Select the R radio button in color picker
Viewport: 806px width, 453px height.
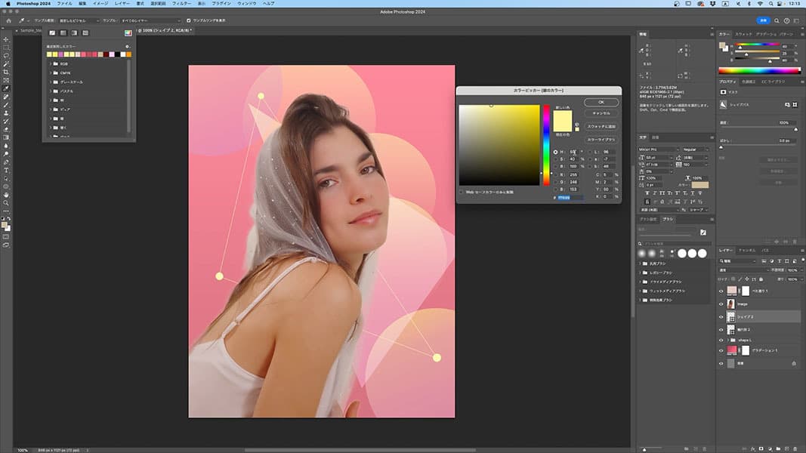pyautogui.click(x=556, y=174)
